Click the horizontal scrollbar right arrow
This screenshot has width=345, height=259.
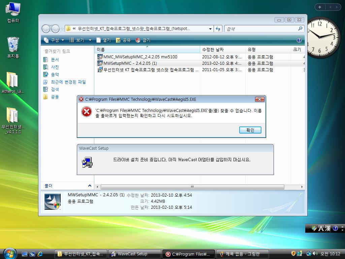(302, 187)
